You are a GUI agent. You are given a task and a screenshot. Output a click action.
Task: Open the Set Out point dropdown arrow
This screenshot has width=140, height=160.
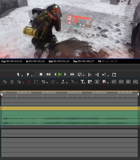32,76
